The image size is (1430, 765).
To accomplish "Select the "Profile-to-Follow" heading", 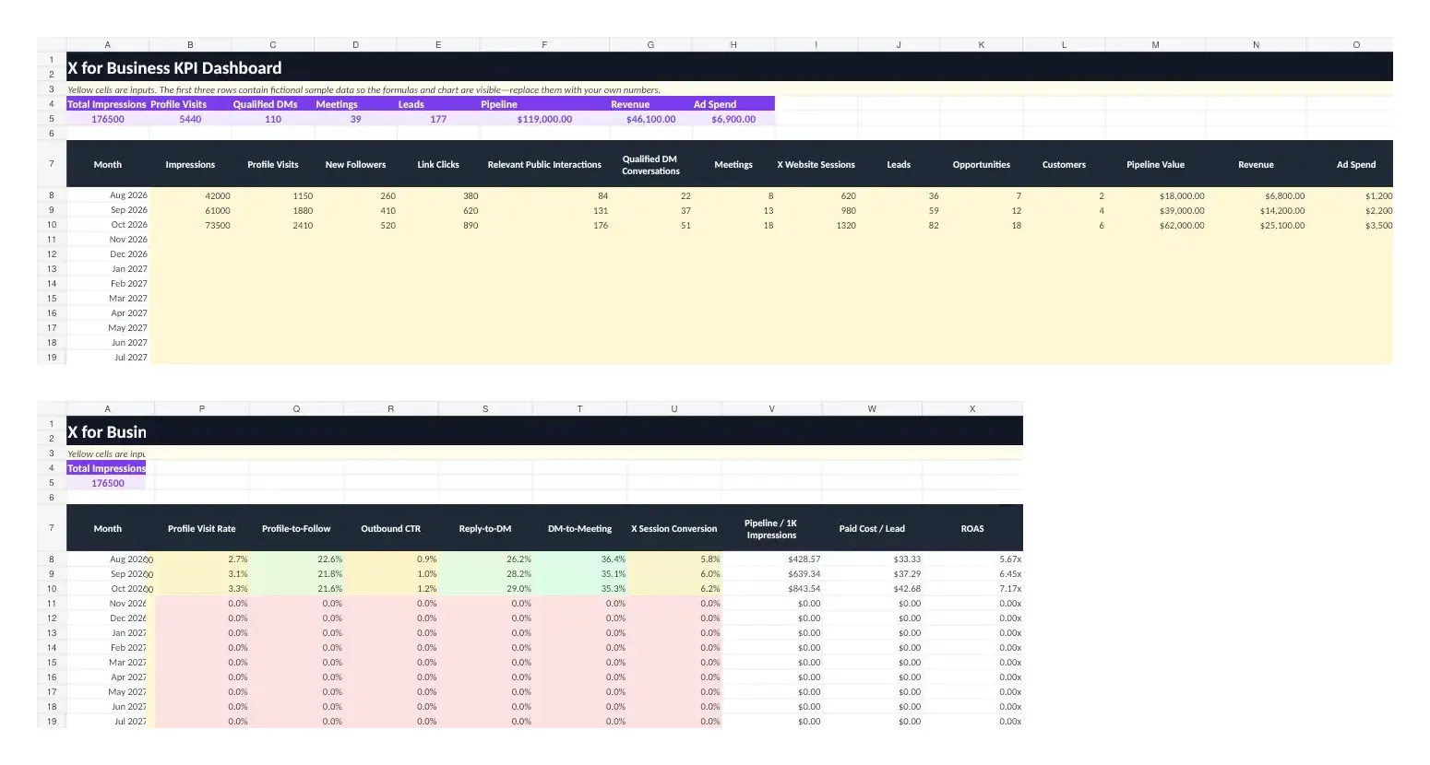I will tap(296, 528).
